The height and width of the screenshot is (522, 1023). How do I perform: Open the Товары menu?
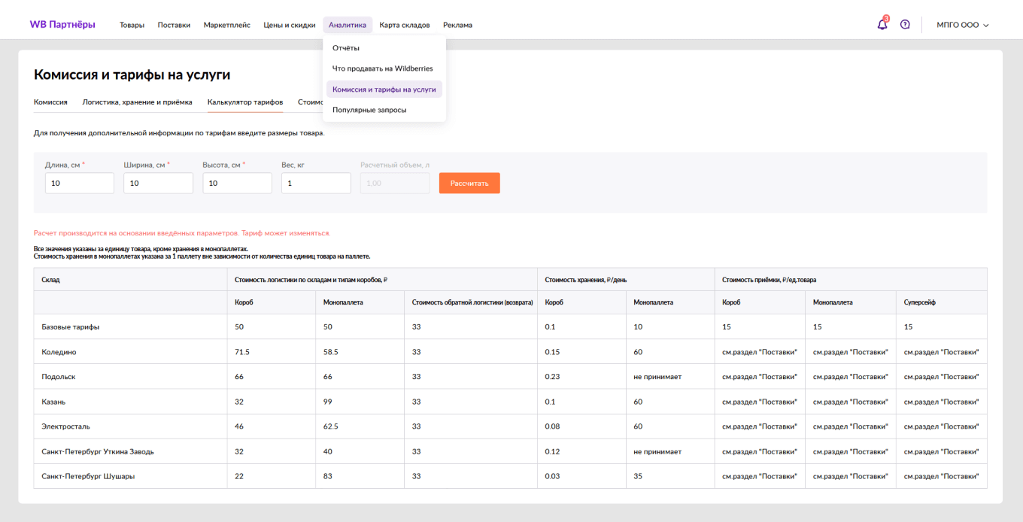tap(132, 25)
